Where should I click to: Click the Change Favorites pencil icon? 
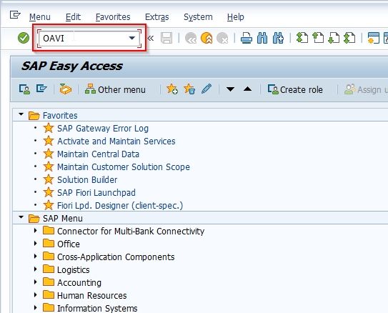[x=207, y=89]
